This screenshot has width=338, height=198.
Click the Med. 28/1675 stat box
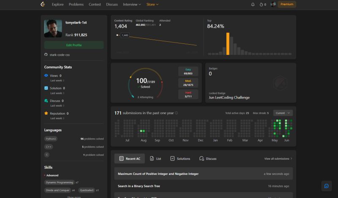(x=188, y=83)
